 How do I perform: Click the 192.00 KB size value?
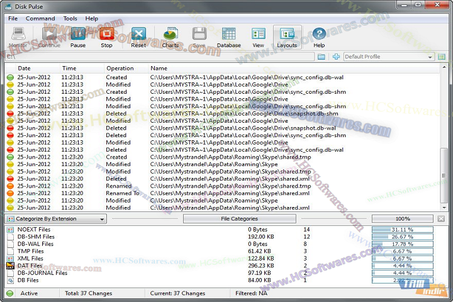(x=261, y=237)
